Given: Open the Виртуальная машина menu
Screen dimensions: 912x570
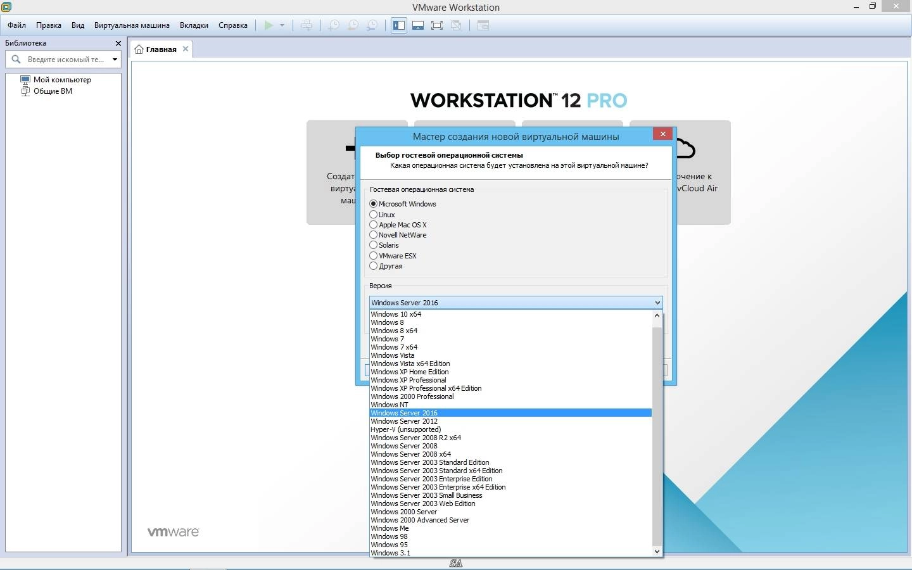Looking at the screenshot, I should click(132, 25).
